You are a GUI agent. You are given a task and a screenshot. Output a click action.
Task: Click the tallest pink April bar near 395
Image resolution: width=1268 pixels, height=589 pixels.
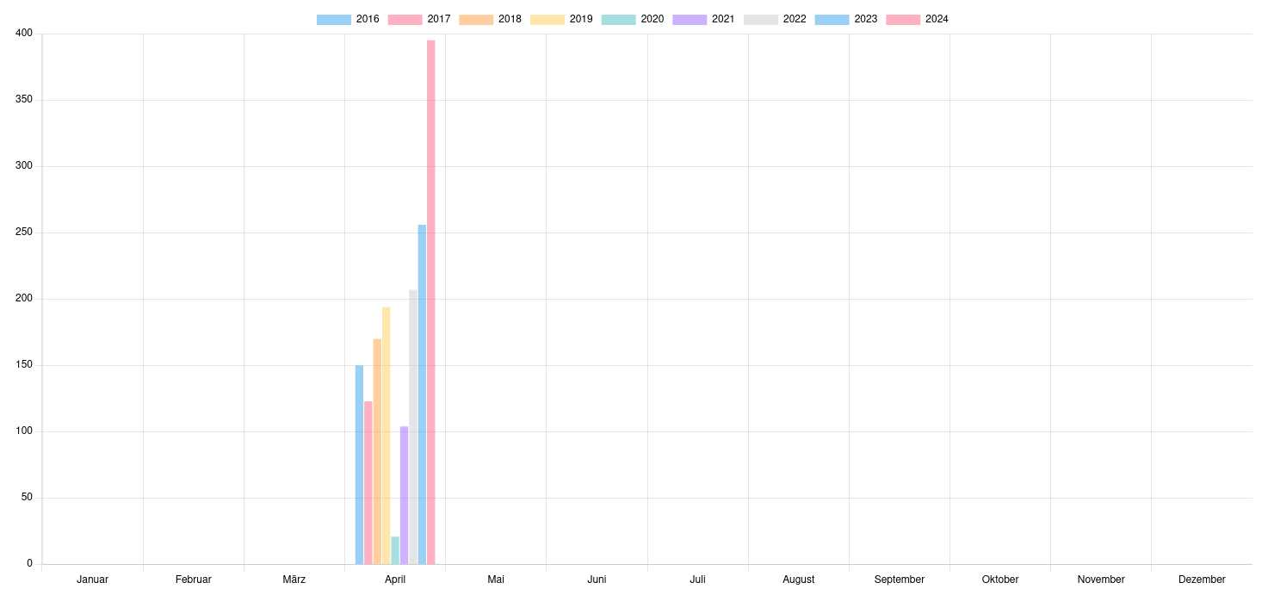[431, 301]
